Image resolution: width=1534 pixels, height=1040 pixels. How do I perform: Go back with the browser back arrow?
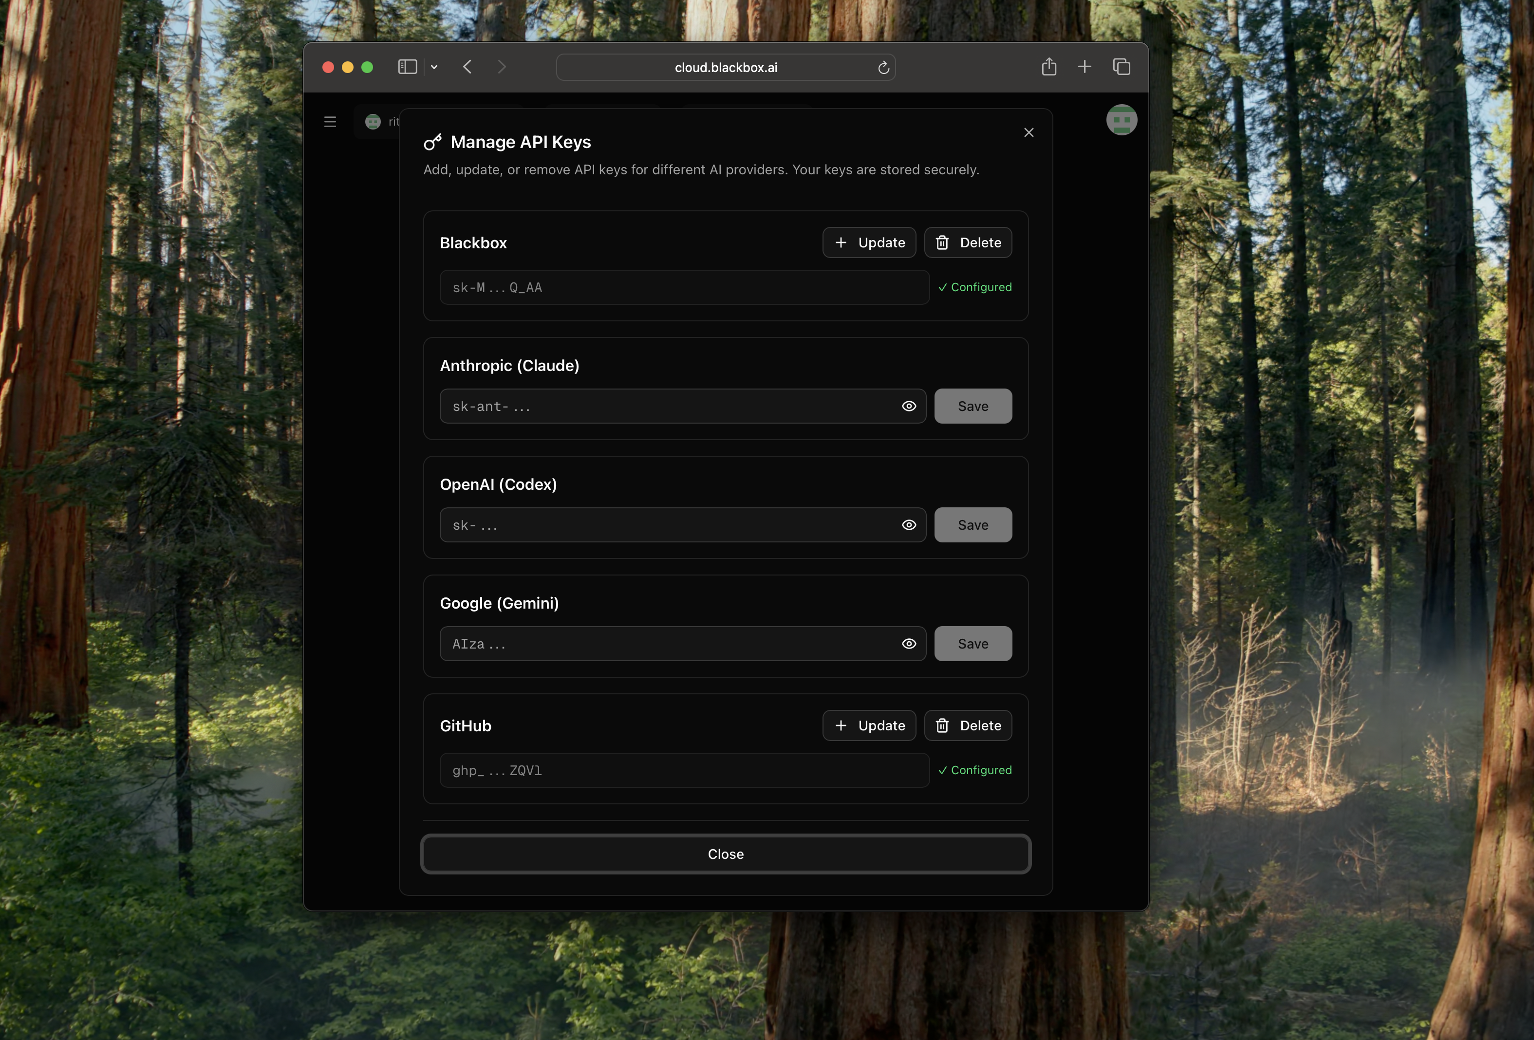coord(468,67)
